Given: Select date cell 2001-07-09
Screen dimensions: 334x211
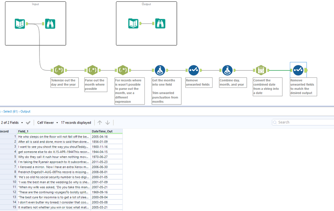Looking at the screenshot, I should (x=107, y=182).
